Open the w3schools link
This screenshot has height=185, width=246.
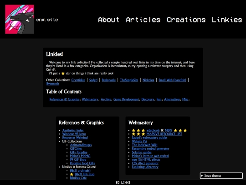point(153,130)
